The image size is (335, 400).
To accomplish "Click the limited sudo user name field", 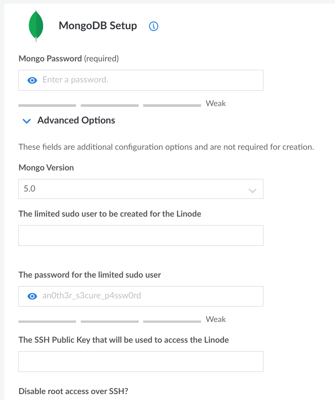I will (141, 235).
